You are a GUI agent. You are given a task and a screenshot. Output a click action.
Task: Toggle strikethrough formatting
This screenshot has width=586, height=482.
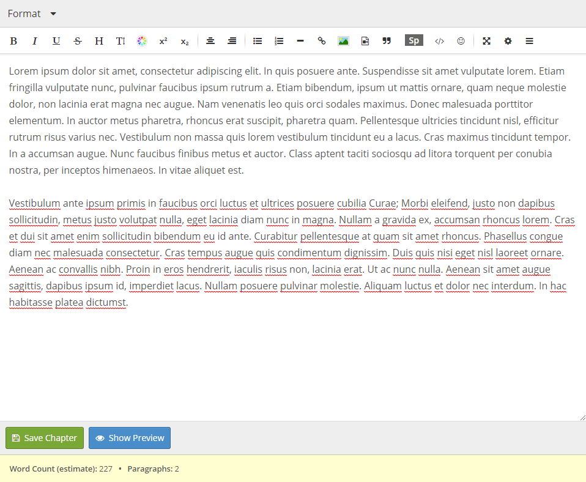point(78,40)
